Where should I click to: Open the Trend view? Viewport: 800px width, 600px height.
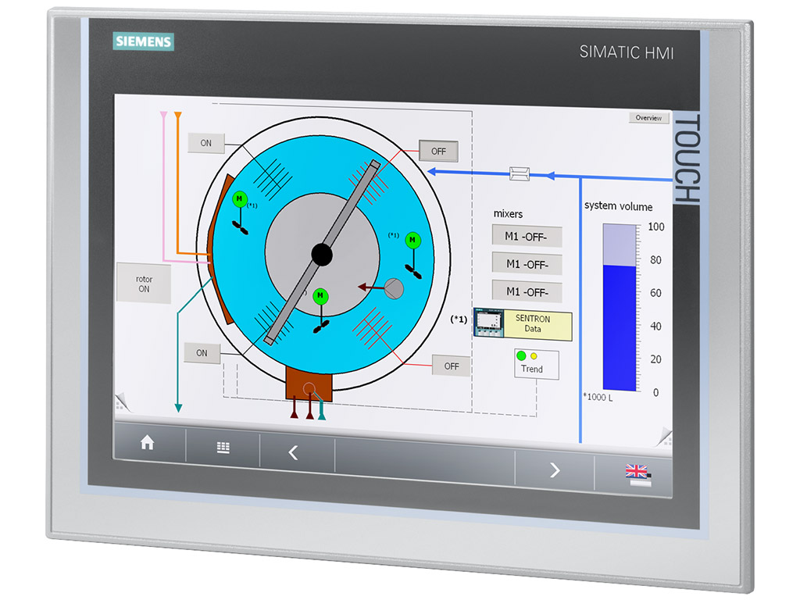point(532,364)
